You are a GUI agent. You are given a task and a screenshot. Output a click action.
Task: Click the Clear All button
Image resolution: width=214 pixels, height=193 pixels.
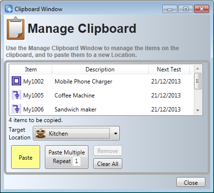(108, 164)
